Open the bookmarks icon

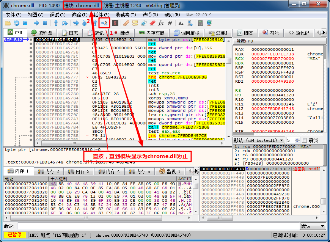(x=152, y=23)
